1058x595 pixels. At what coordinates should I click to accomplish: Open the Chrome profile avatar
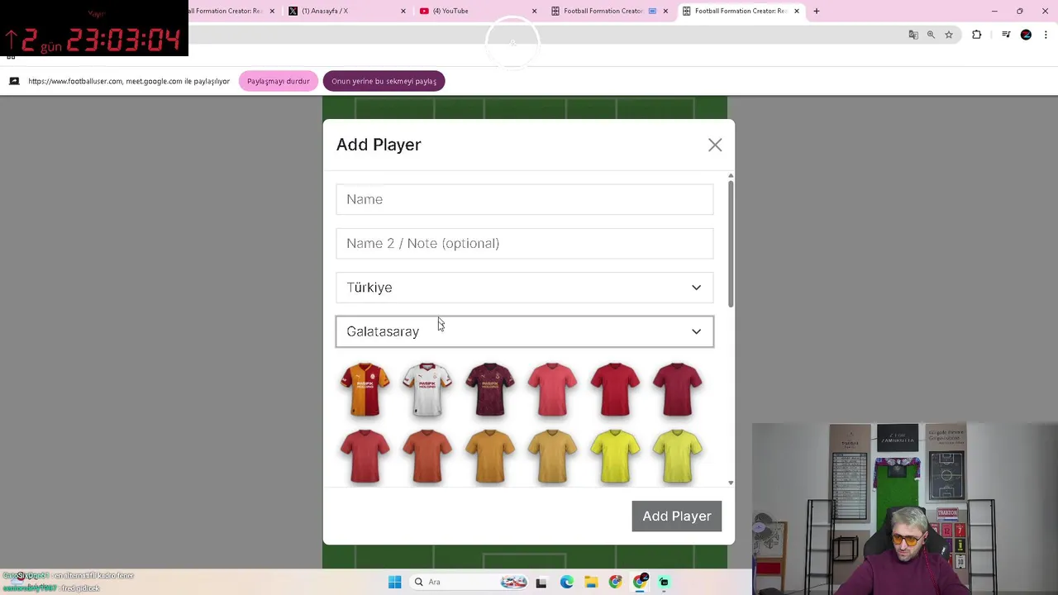tap(1026, 35)
